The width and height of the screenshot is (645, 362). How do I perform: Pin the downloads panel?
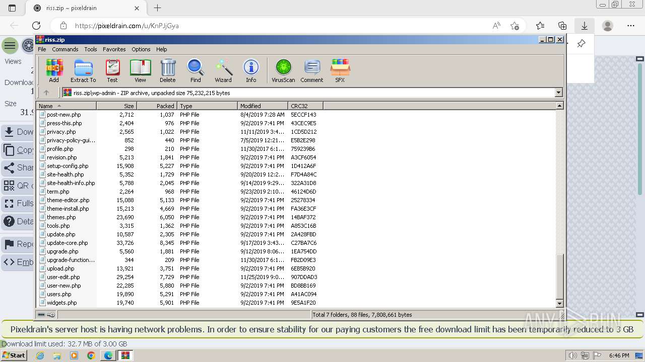click(581, 44)
